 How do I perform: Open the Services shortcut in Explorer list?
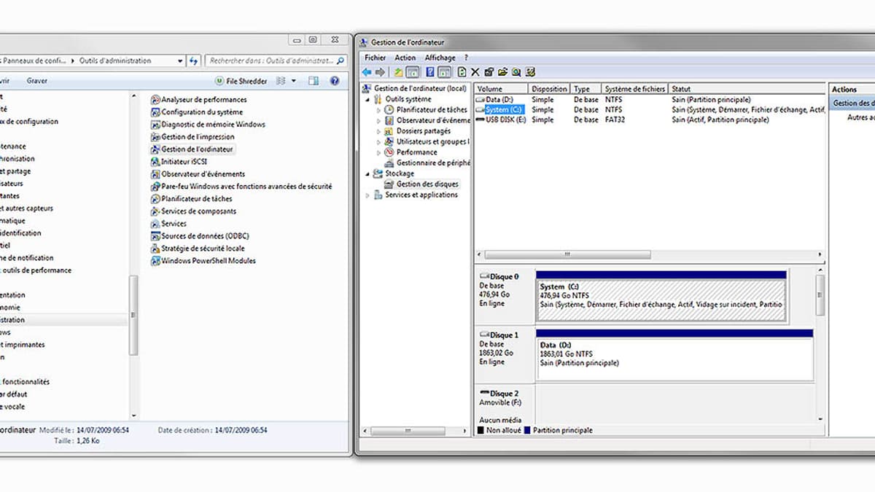tap(168, 224)
